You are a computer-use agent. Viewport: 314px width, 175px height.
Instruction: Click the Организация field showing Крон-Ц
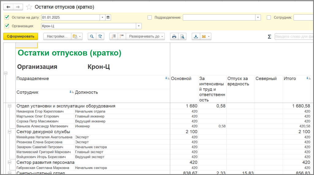[x=89, y=26]
